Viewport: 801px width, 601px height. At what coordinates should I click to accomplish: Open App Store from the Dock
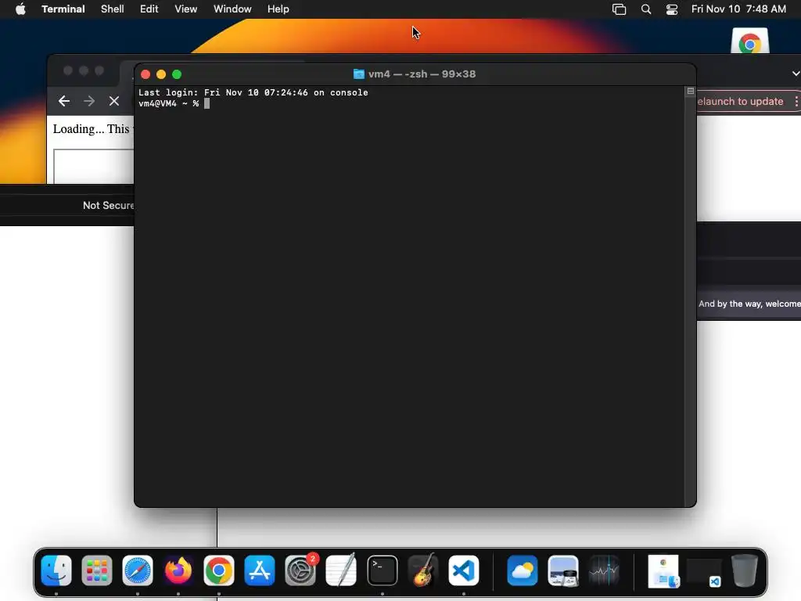(x=260, y=570)
